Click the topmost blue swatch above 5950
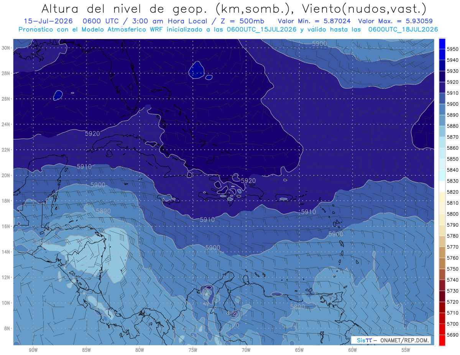460x355 pixels. pos(442,43)
